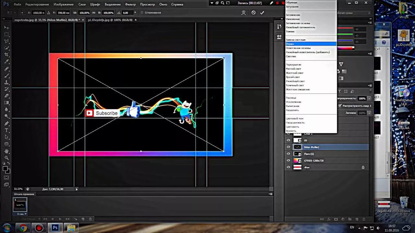The height and width of the screenshot is (233, 415).
Task: Select the Quick Selection tool
Action: [x=6, y=48]
